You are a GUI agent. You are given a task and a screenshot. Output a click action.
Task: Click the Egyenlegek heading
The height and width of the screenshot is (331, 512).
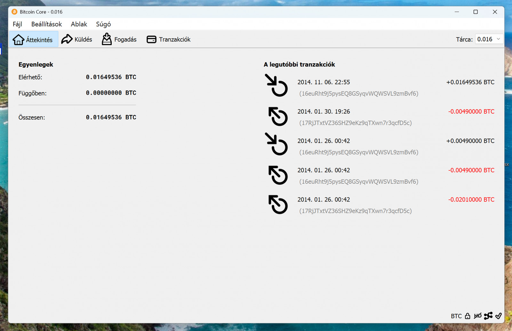coord(36,65)
